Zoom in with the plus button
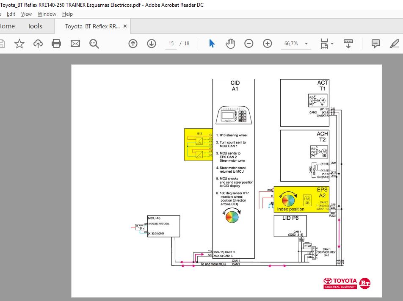This screenshot has height=301, width=403. tap(268, 44)
